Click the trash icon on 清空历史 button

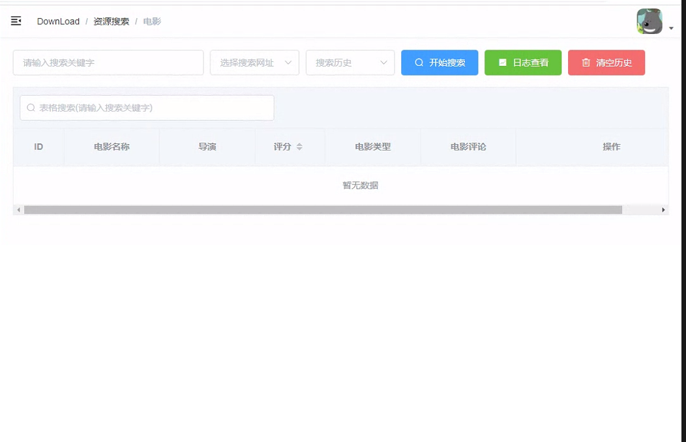585,63
